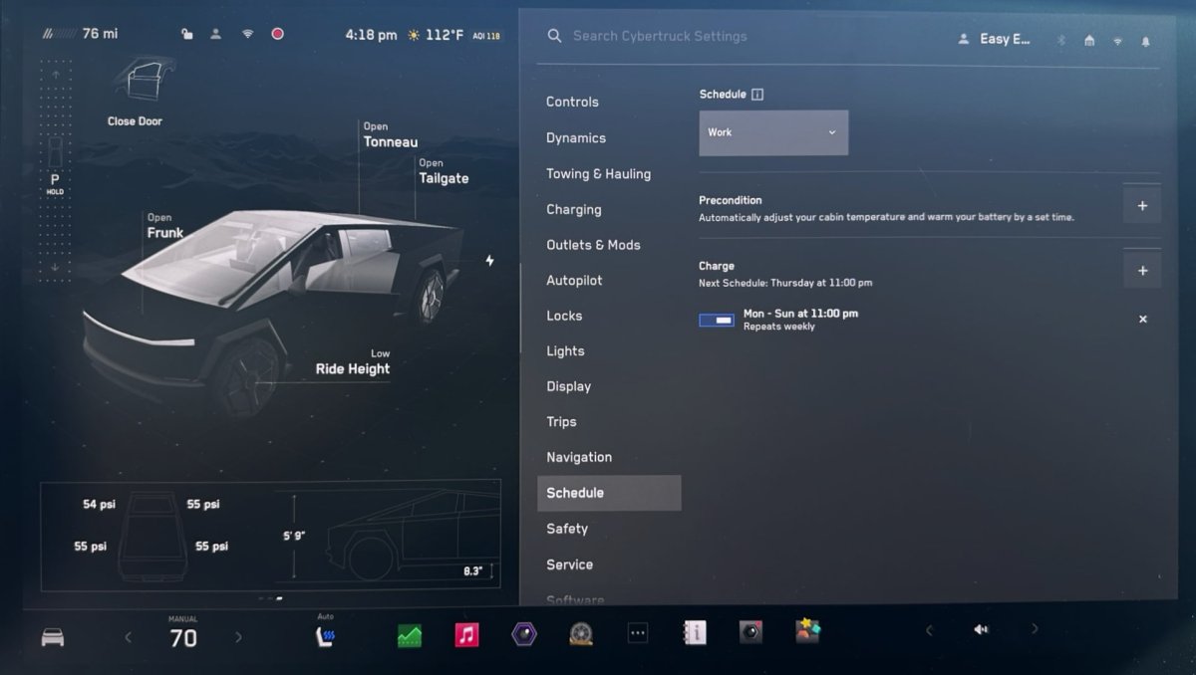1196x675 pixels.
Task: Open the purple hexagon camera app
Action: click(524, 634)
